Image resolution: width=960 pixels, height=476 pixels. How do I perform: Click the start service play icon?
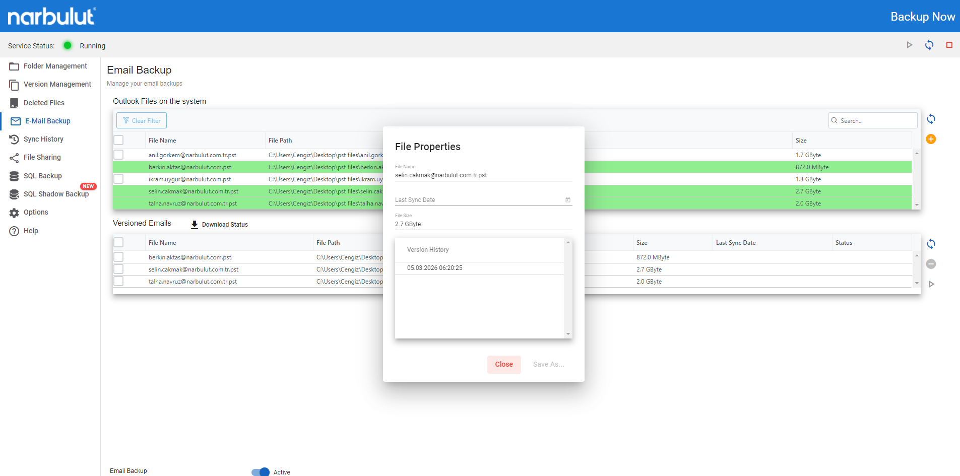point(909,45)
